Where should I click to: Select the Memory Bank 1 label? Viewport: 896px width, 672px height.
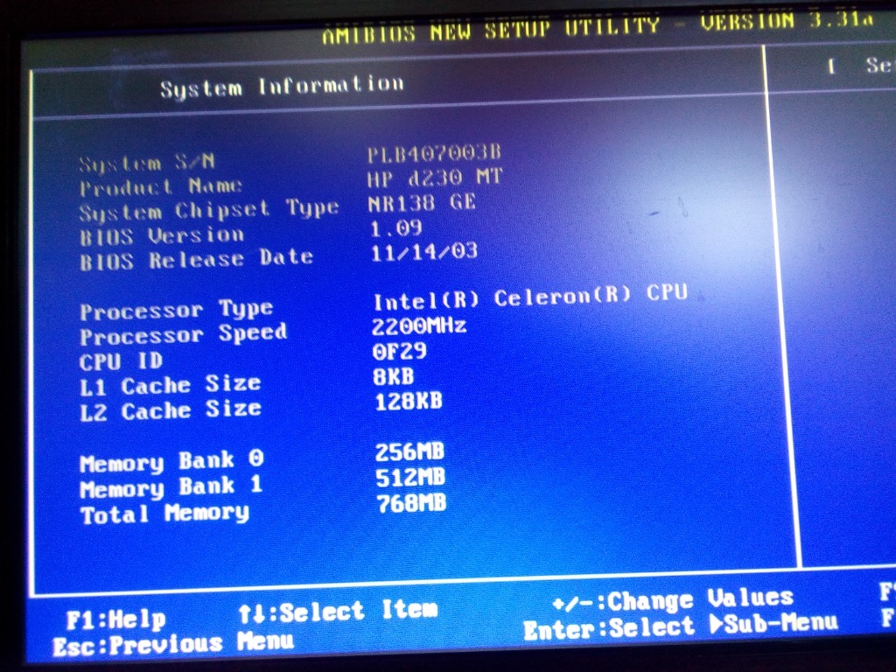(171, 486)
